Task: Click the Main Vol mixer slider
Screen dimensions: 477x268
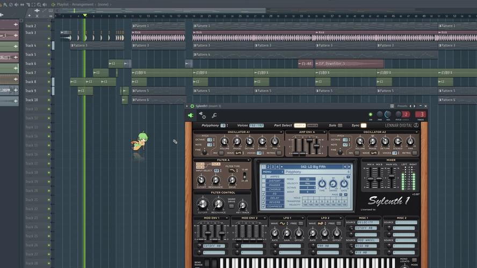Action: [392, 178]
